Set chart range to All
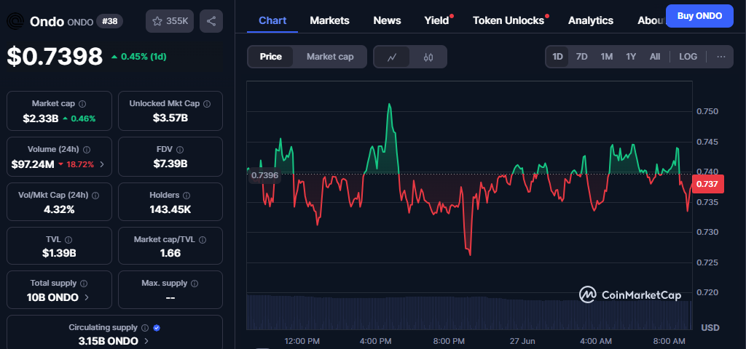 tap(655, 57)
